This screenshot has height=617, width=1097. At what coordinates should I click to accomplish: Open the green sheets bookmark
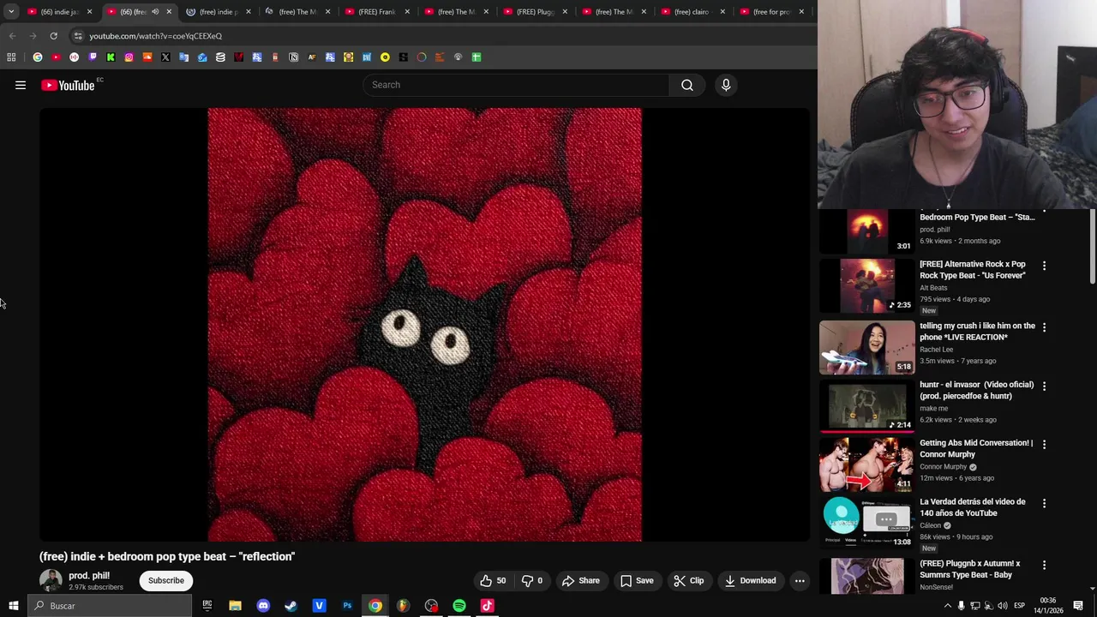(477, 57)
